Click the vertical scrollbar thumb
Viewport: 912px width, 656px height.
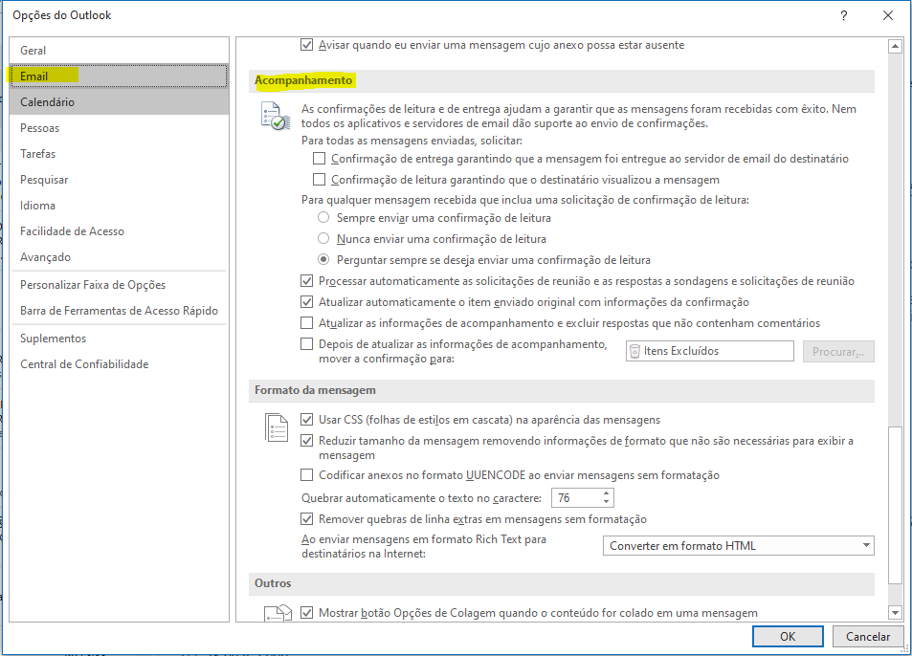tap(895, 506)
